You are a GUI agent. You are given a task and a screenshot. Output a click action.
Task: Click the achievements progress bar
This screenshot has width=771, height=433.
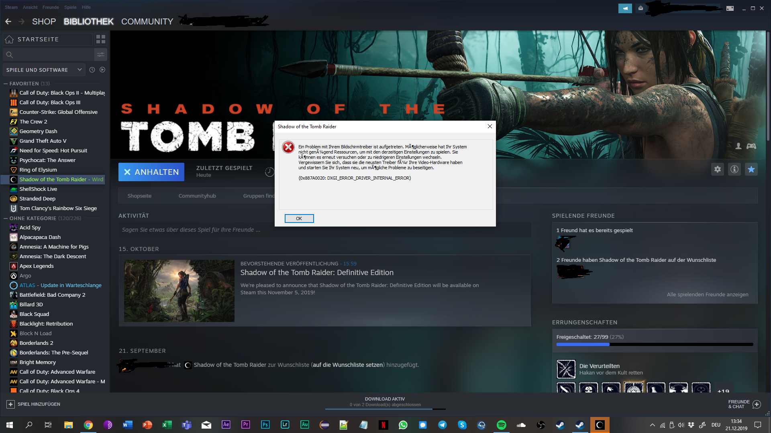click(655, 344)
